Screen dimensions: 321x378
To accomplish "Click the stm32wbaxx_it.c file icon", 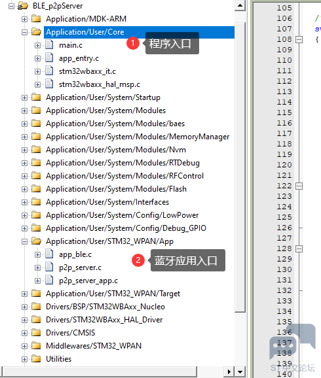I will pyautogui.click(x=50, y=71).
